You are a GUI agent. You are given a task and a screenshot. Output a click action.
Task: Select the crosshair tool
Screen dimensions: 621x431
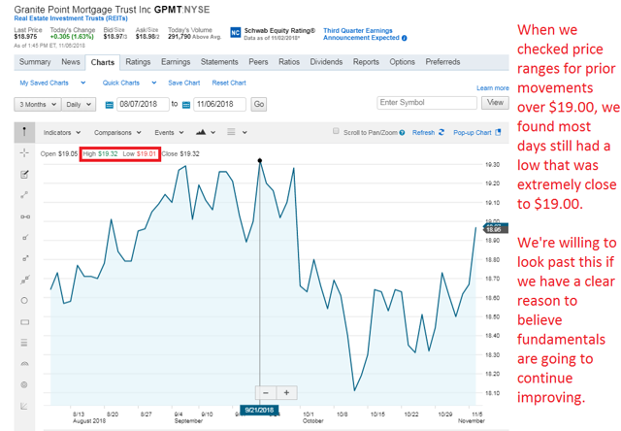point(24,153)
